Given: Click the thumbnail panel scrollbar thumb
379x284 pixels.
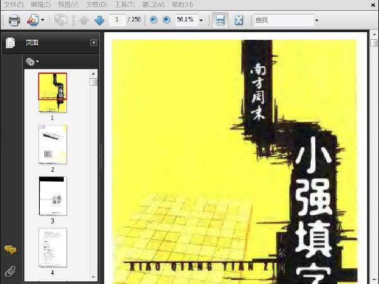Looking at the screenshot, I should click(x=93, y=82).
